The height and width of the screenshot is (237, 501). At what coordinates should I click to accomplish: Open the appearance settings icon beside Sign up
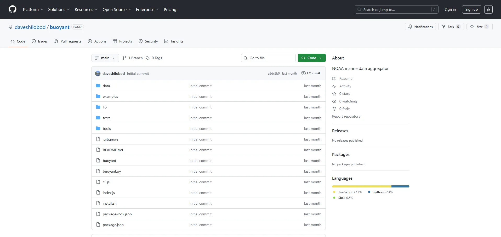pos(488,9)
